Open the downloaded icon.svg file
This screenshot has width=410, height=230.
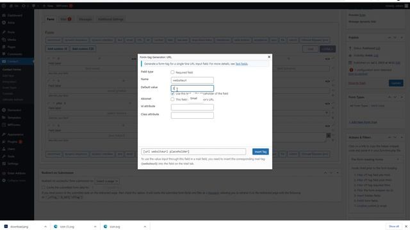115,227
